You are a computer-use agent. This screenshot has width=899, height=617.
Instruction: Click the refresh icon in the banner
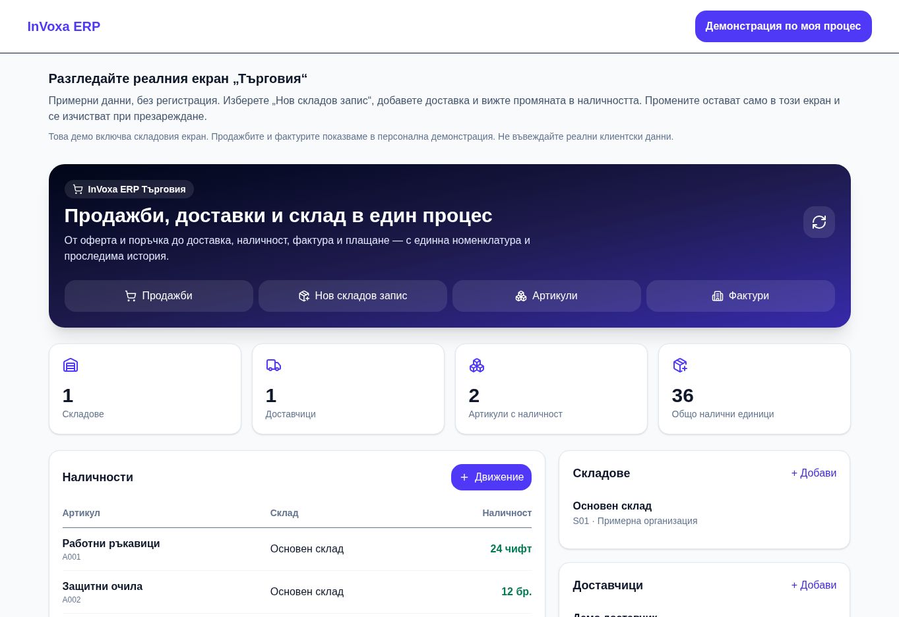pos(819,222)
